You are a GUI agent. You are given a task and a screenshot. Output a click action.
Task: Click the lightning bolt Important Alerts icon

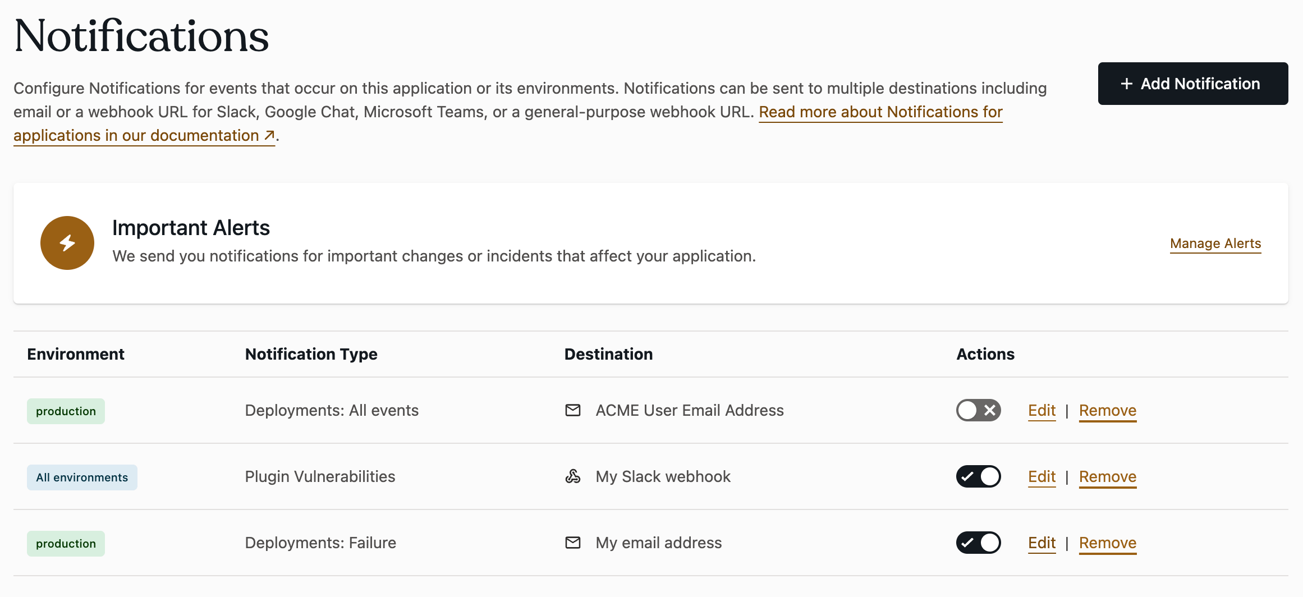67,242
